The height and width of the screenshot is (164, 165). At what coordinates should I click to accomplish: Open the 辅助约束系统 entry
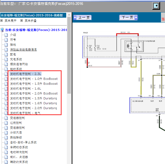point(19,162)
